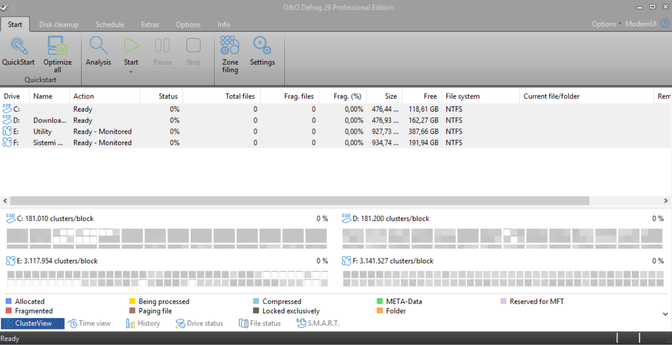This screenshot has width=672, height=345.
Task: Click the ModernUI style link
Action: click(640, 24)
